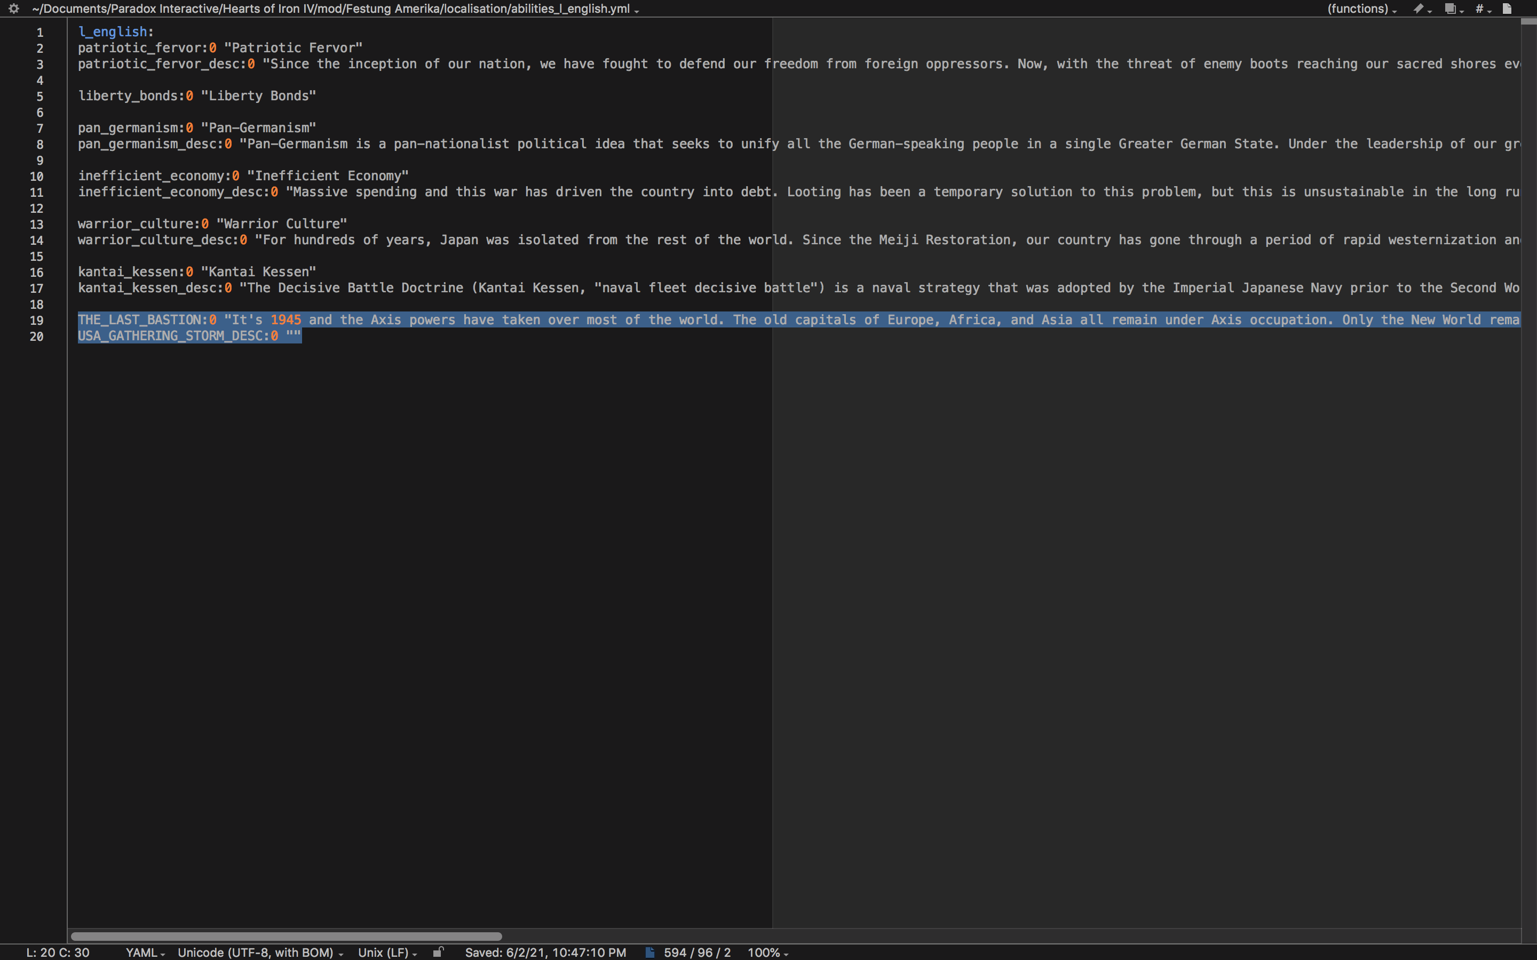Open the settings gear icon
This screenshot has width=1537, height=960.
tap(13, 9)
